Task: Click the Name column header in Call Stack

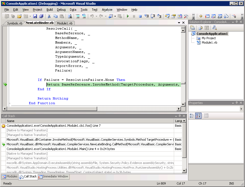Action: (90, 121)
